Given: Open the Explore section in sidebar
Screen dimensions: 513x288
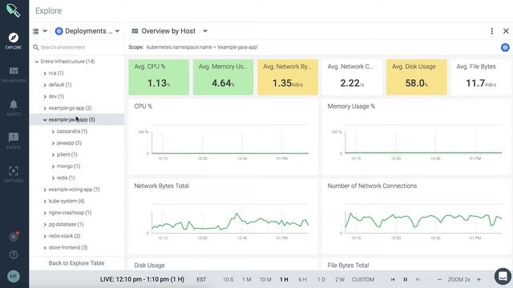Looking at the screenshot, I should point(14,41).
